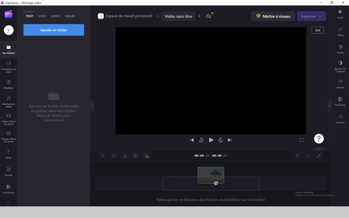Click Ajouter un fichier button
The height and width of the screenshot is (218, 349).
tap(54, 30)
